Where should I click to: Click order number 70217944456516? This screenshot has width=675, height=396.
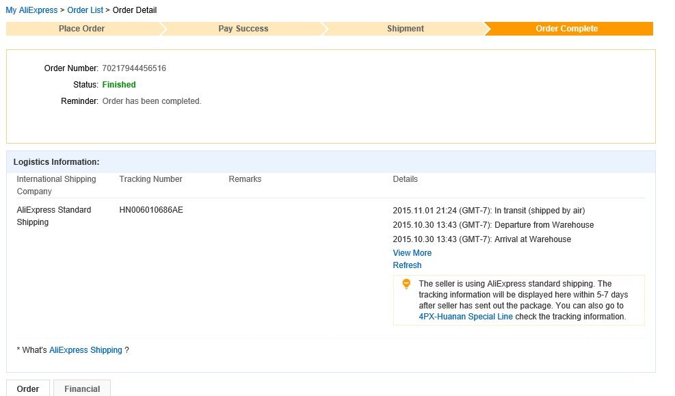click(134, 68)
